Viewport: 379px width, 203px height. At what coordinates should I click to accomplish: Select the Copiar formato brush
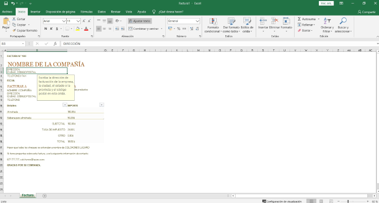pyautogui.click(x=14, y=30)
